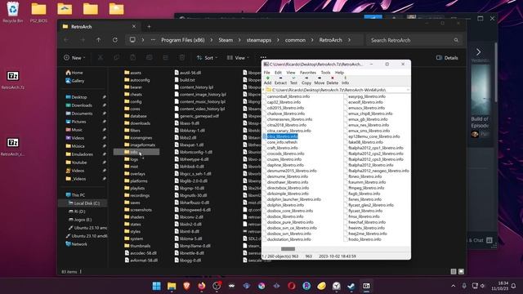
Task: Open the Tools menu in 7-Zip
Action: point(325,73)
